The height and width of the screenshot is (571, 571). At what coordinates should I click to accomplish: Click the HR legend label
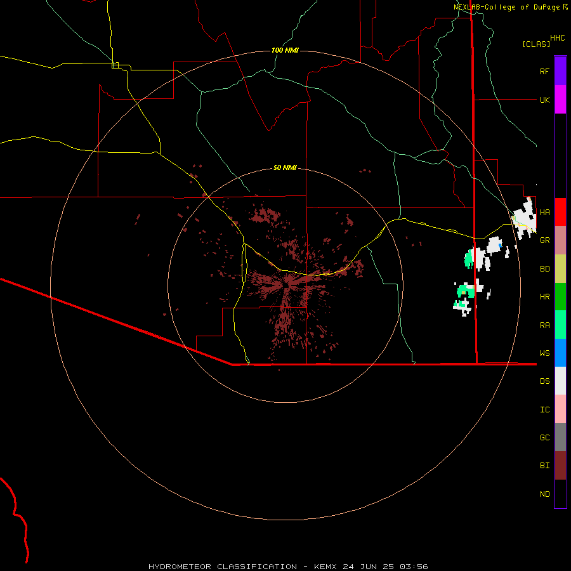(x=545, y=297)
